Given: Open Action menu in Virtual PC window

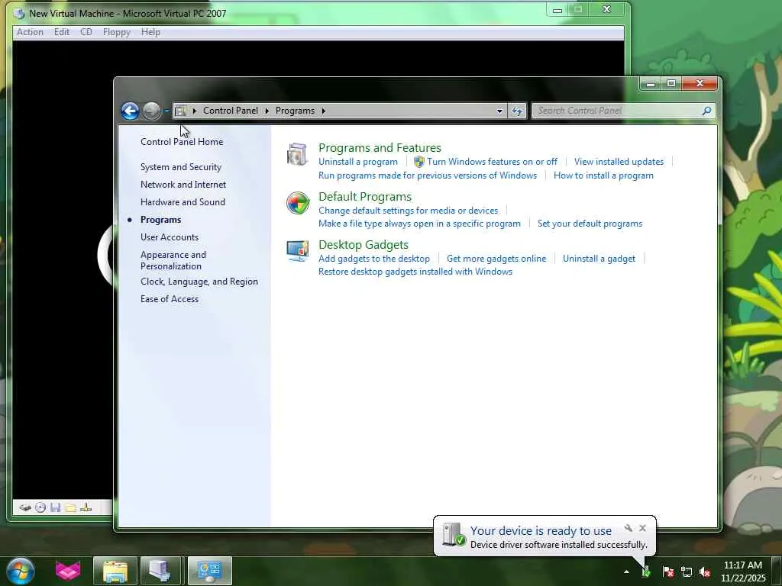Looking at the screenshot, I should click(x=30, y=32).
